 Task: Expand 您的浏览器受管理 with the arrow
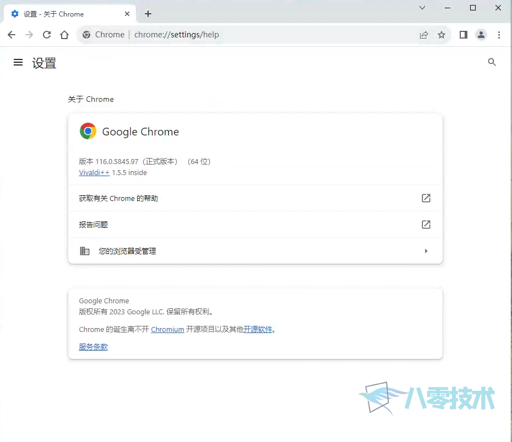pos(426,251)
